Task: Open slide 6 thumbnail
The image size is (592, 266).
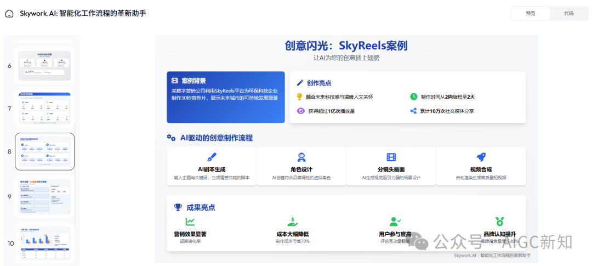Action: coord(44,66)
